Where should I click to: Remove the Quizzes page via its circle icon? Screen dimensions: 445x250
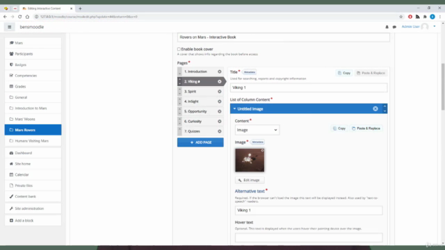[220, 131]
